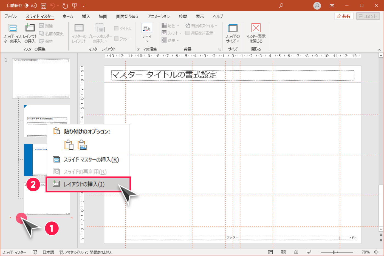Toggle the 自動保存 autosave switch
This screenshot has height=256, width=384.
(31, 5)
